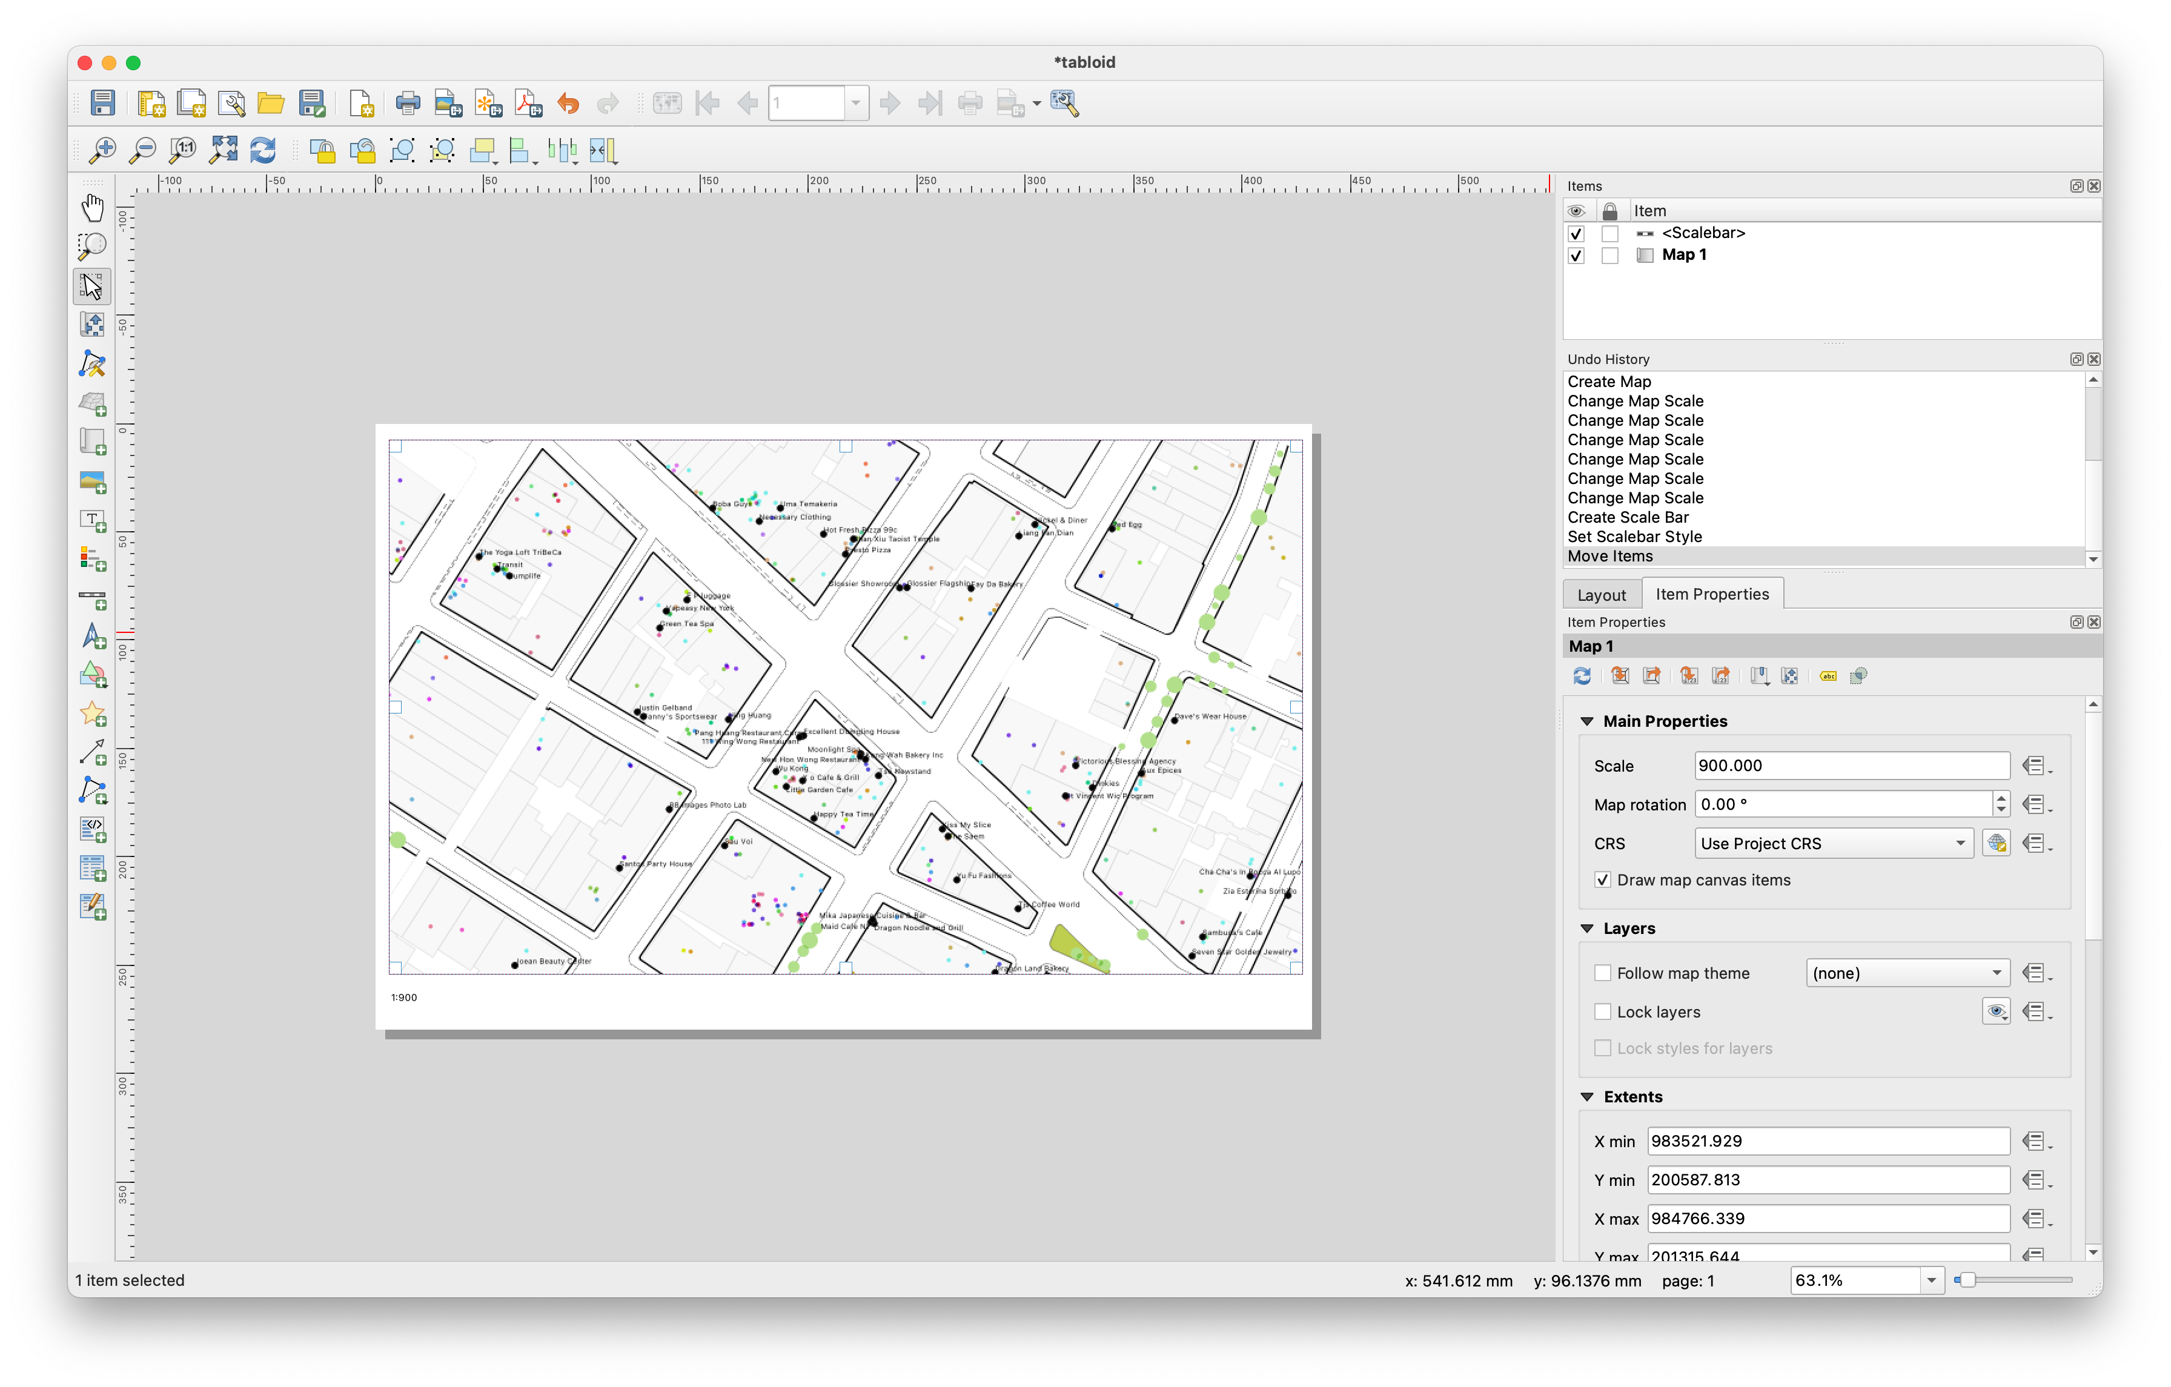Click the Add Scale Bar tool icon
Viewport: 2171px width, 1387px height.
point(92,598)
